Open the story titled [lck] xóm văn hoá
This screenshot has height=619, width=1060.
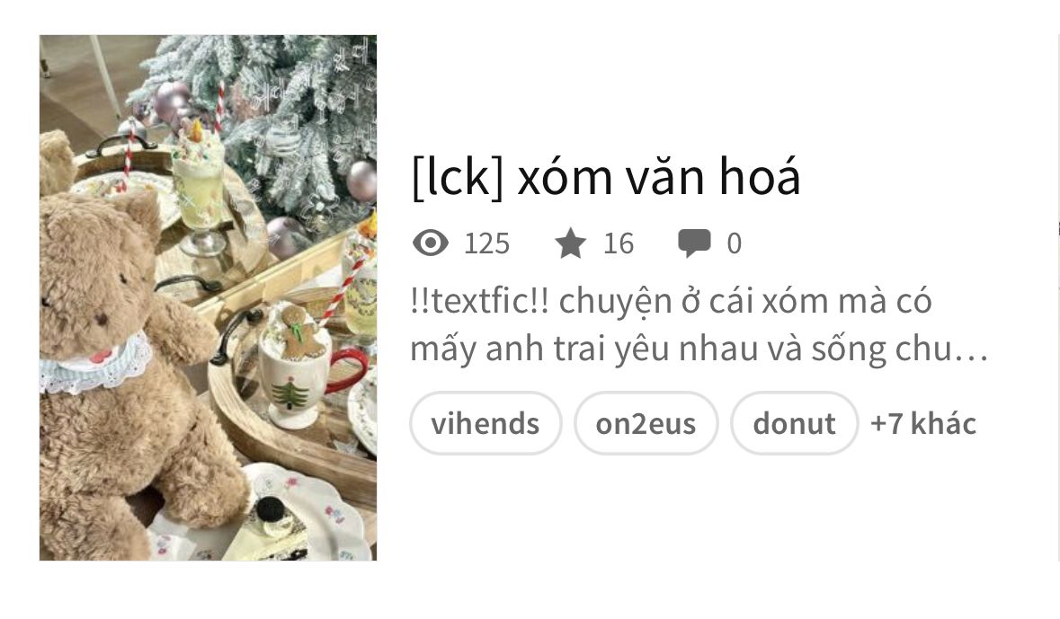point(606,177)
